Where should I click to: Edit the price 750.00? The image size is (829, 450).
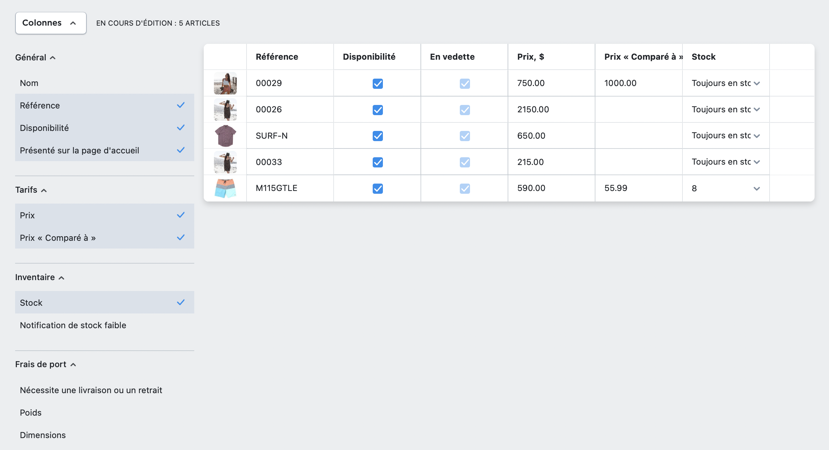click(551, 83)
